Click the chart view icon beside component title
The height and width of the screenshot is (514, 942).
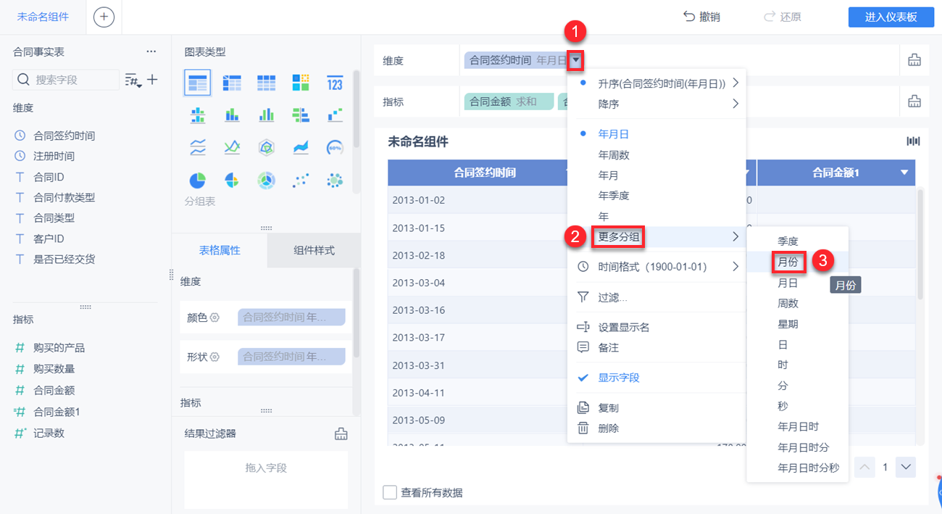913,141
